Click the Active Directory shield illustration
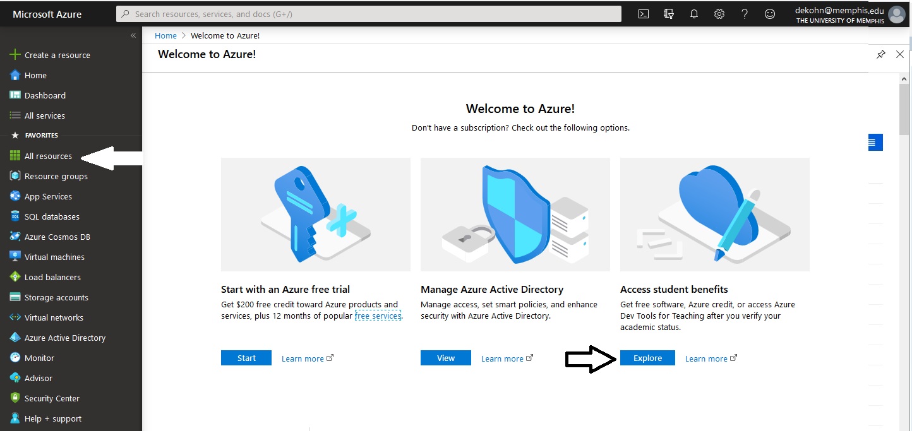The width and height of the screenshot is (912, 431). [x=515, y=215]
